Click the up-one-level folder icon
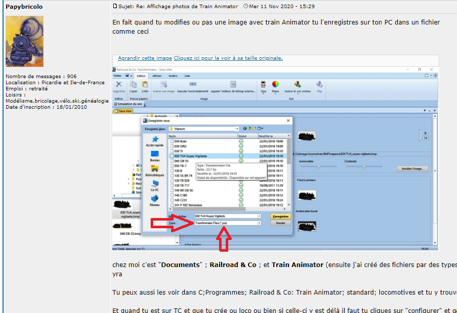The width and height of the screenshot is (457, 313). click(x=250, y=128)
